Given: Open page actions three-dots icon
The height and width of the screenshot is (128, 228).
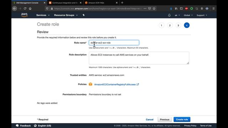Looking at the screenshot, I should (145, 9).
